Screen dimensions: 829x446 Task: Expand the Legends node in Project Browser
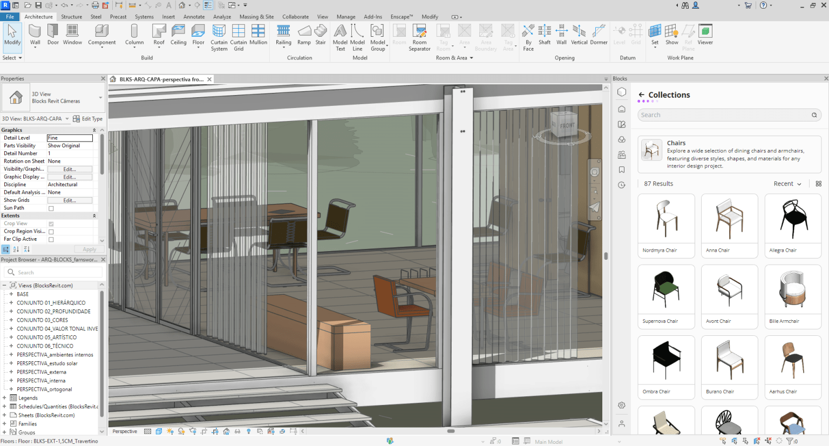[x=4, y=398]
